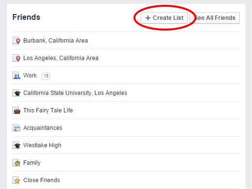The image size is (252, 189).
Task: Click the Create List button
Action: [164, 18]
